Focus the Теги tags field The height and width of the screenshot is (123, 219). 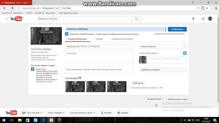pos(99,70)
